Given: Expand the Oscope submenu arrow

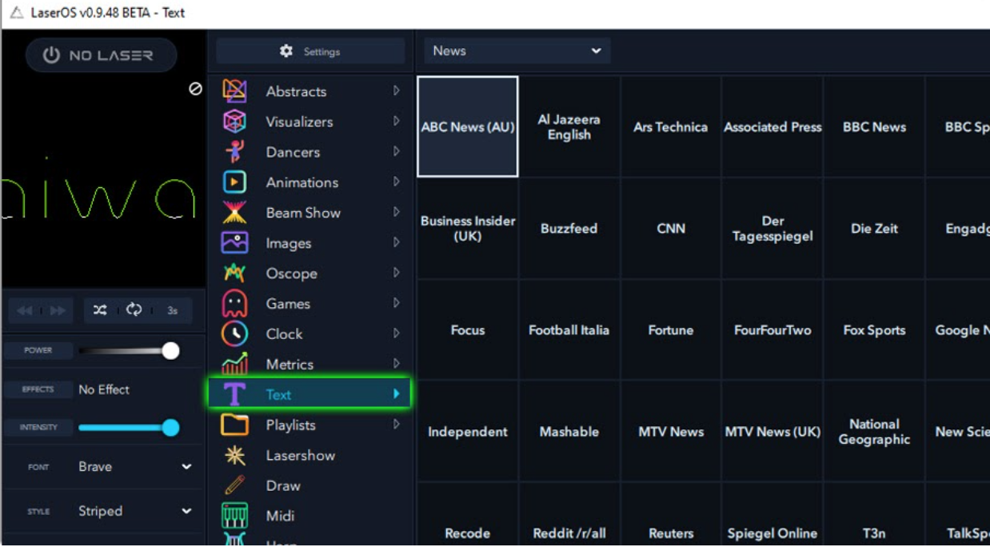Looking at the screenshot, I should pos(397,273).
